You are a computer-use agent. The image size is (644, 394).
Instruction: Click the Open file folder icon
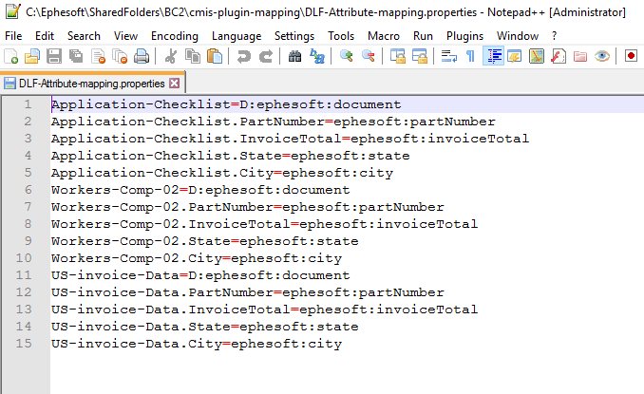32,56
